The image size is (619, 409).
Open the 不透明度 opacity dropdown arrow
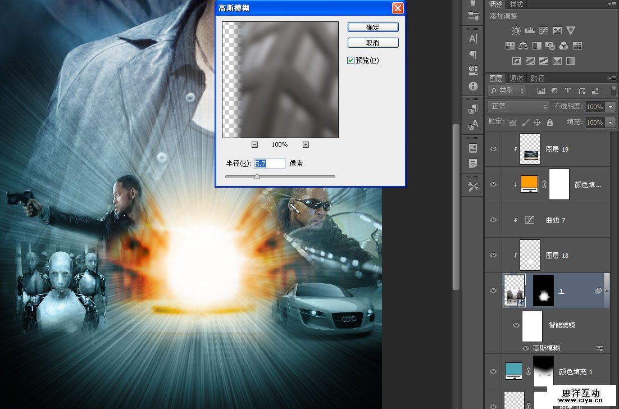pos(611,106)
